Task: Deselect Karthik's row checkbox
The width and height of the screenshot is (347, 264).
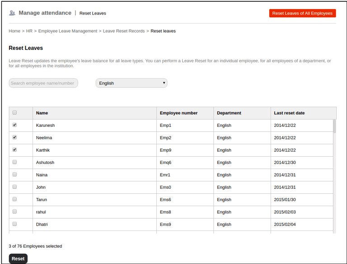Action: click(x=15, y=149)
